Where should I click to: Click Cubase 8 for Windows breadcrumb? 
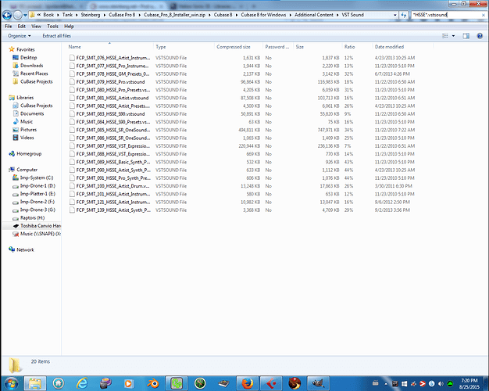[x=263, y=15]
